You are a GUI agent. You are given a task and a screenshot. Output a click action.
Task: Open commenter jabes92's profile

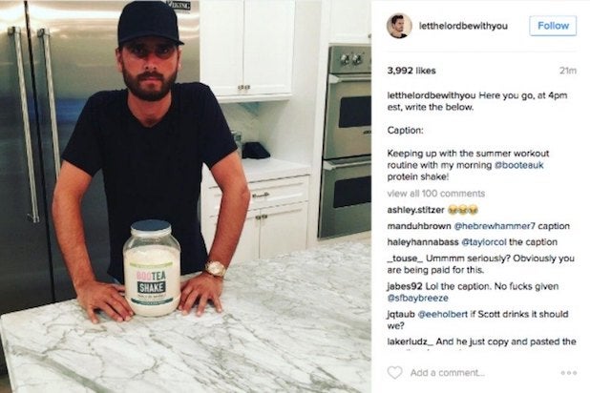405,286
